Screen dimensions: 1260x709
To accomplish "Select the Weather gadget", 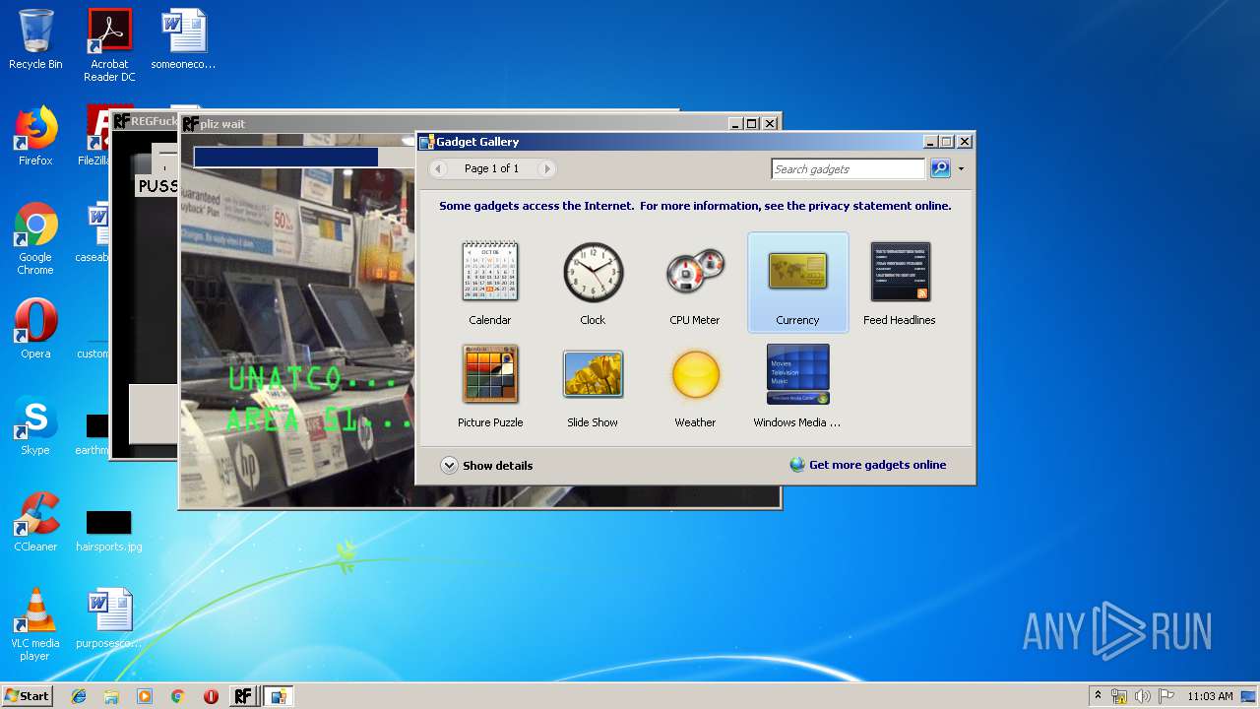I will [695, 385].
